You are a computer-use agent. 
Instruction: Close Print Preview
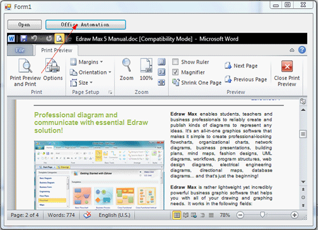(287, 73)
